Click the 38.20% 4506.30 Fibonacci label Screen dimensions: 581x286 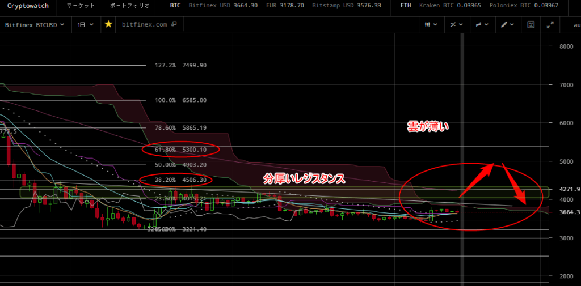180,180
